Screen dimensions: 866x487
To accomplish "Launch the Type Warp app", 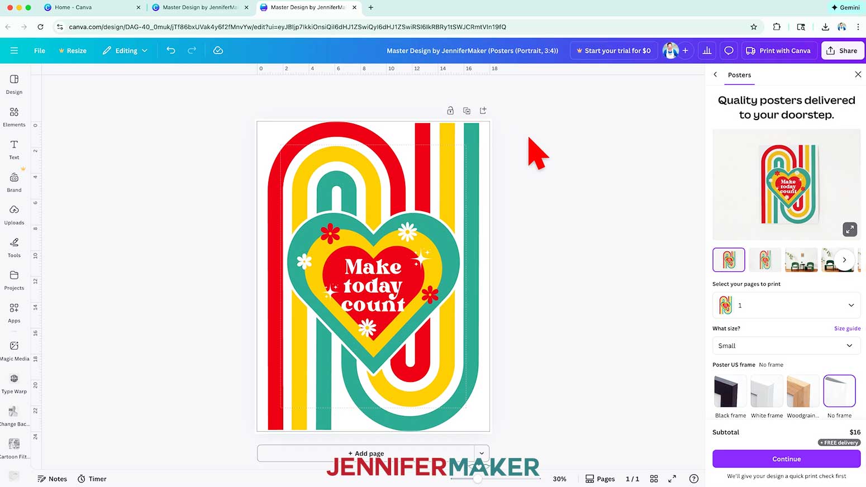I will pos(14,383).
